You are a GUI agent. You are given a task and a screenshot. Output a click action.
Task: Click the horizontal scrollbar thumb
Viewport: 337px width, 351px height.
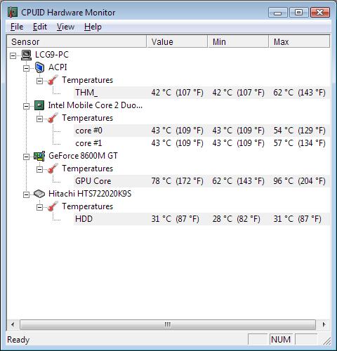click(168, 324)
